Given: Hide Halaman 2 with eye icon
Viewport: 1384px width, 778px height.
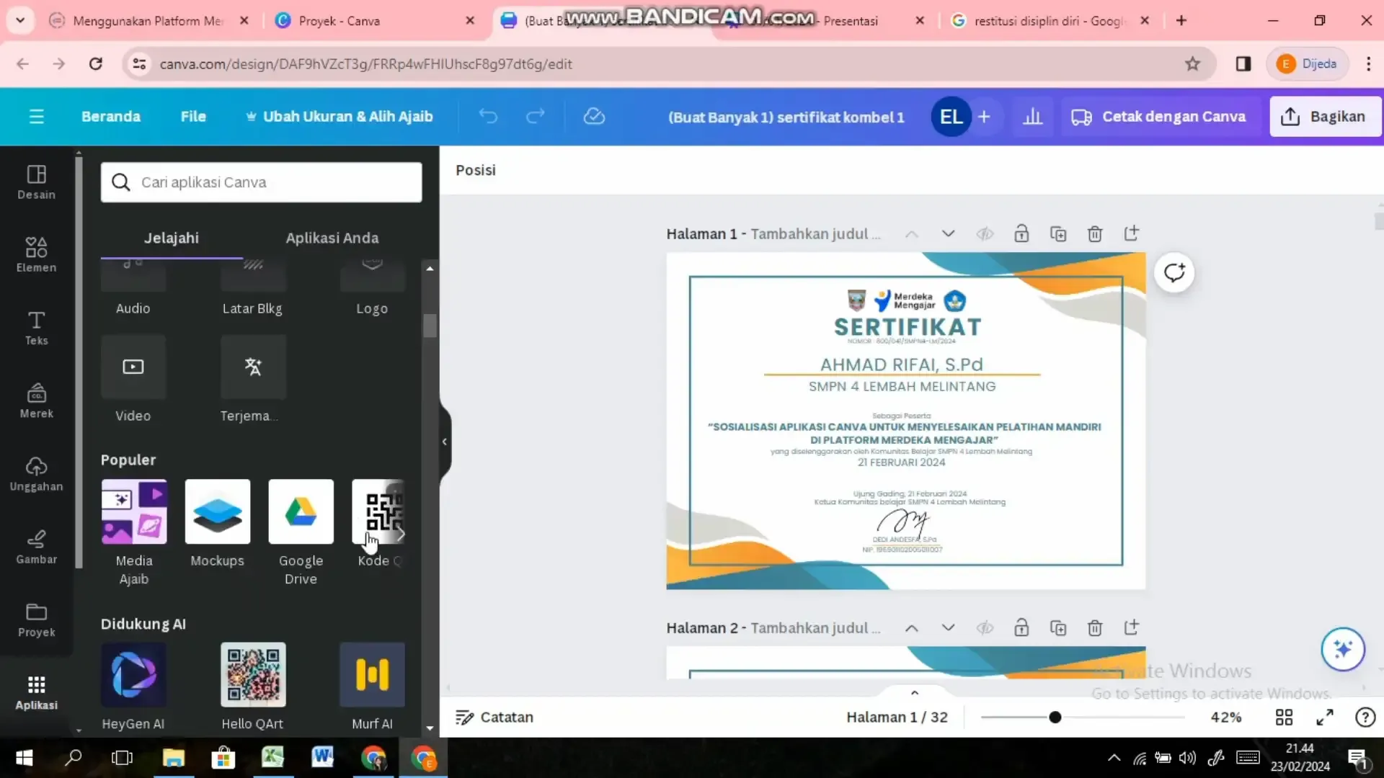Looking at the screenshot, I should (985, 627).
